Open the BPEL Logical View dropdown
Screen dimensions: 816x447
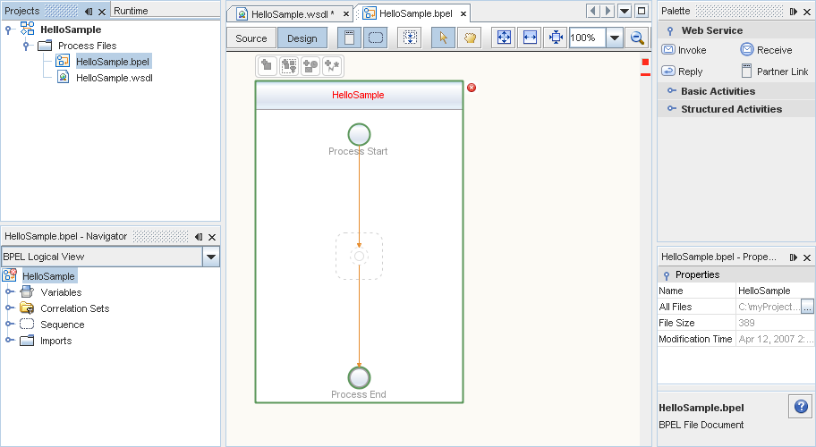pos(211,257)
